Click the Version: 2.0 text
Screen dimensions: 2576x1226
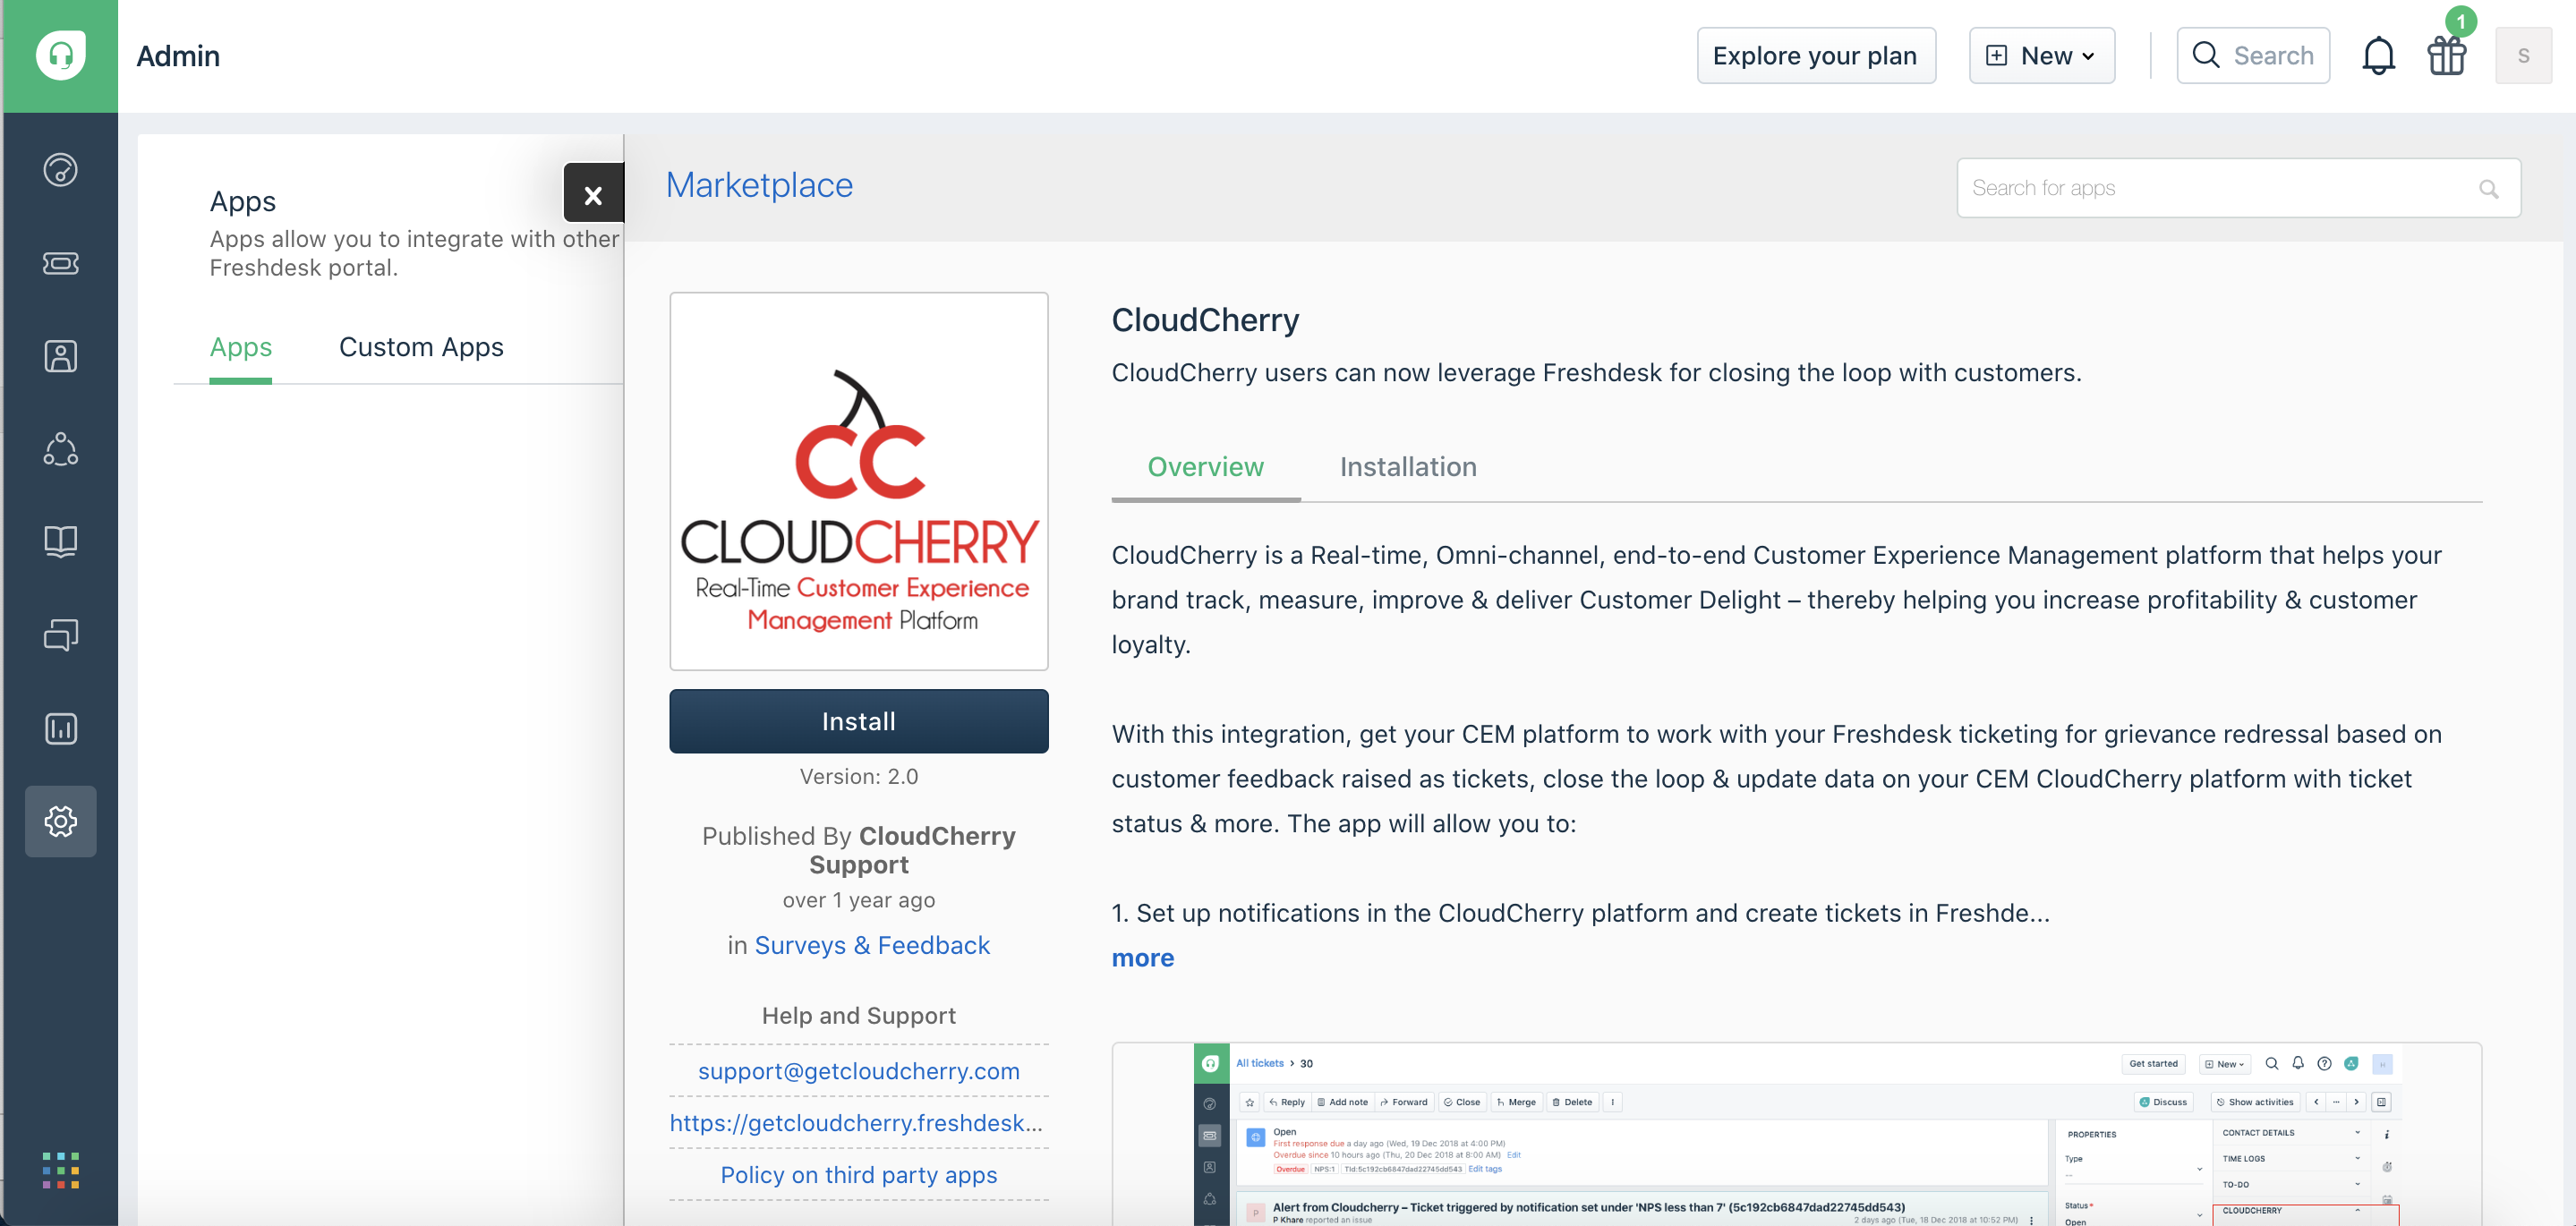coord(858,776)
